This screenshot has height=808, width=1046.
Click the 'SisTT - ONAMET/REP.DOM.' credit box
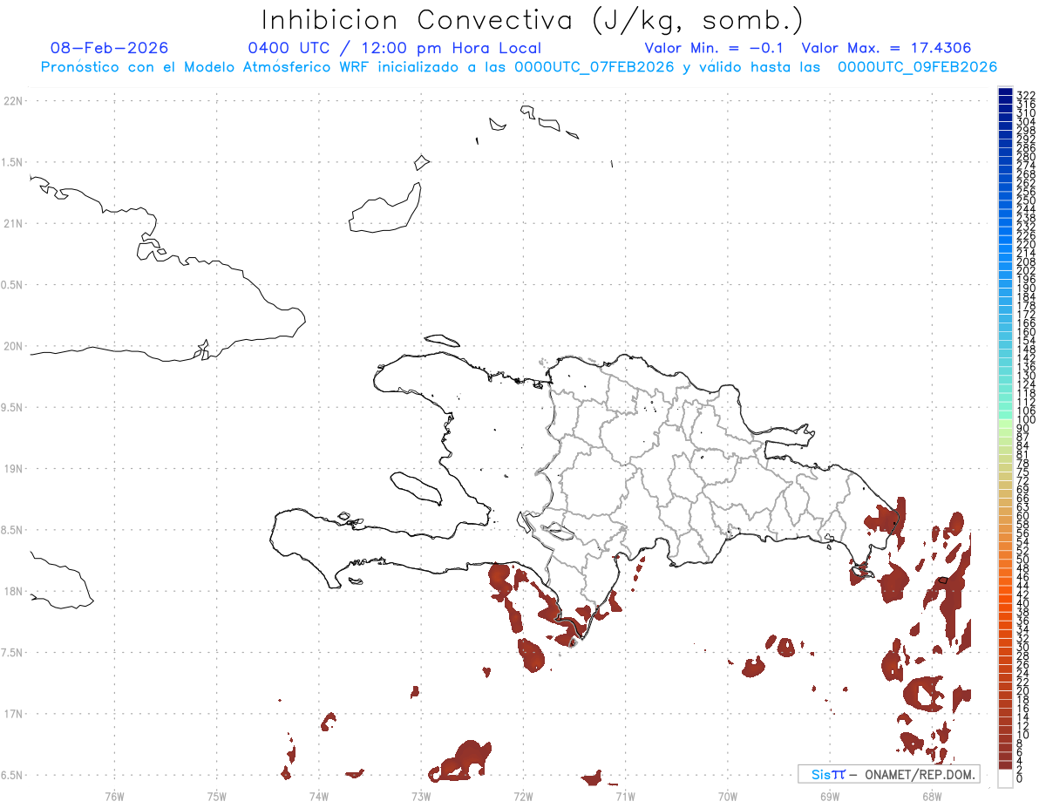pos(888,774)
